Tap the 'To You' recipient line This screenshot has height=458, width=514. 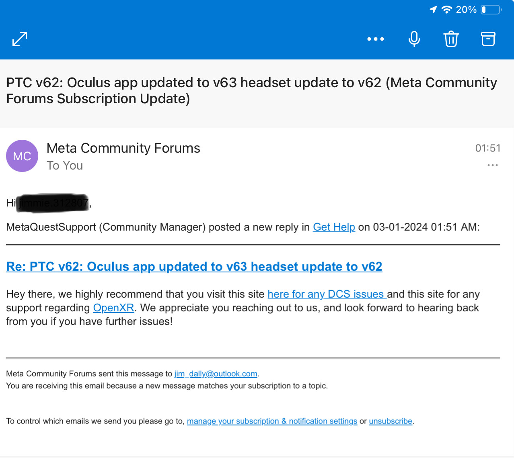coord(65,166)
